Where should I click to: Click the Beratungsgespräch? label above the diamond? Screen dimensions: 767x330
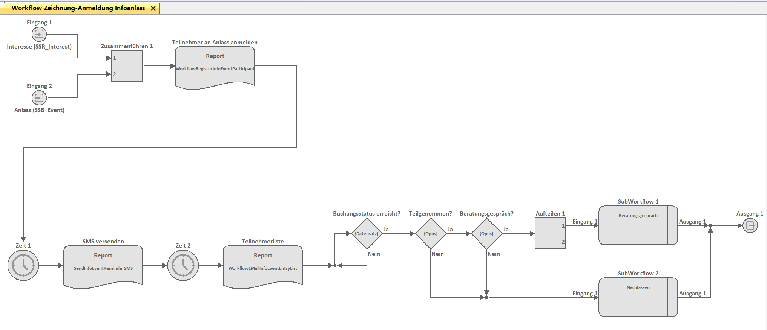(x=486, y=214)
